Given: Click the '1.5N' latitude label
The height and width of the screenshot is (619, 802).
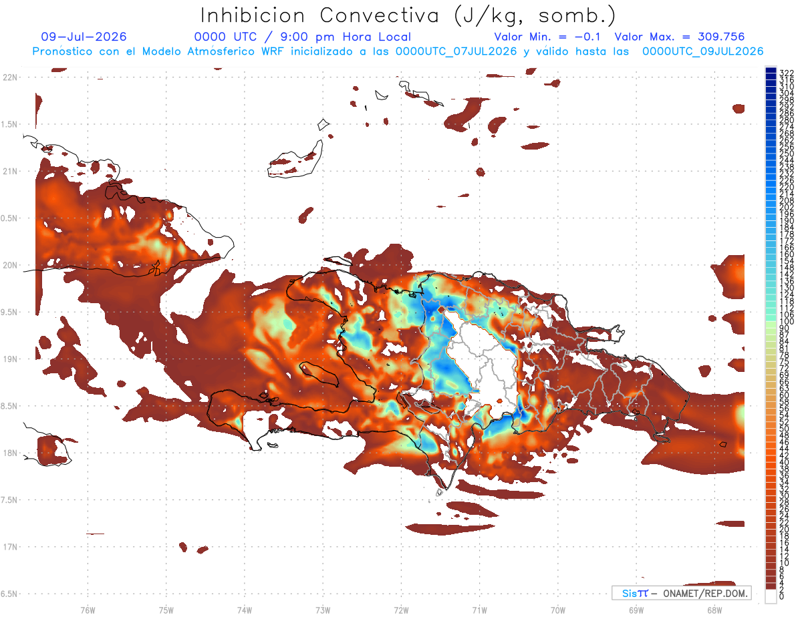Looking at the screenshot, I should tap(10, 124).
